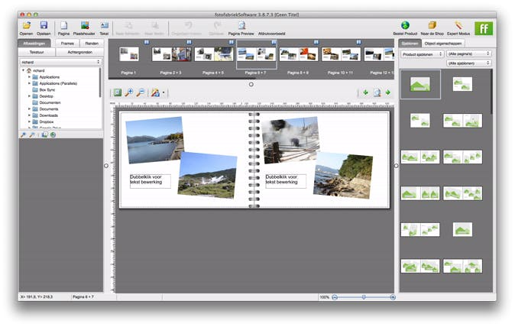The height and width of the screenshot is (327, 515).
Task: Switch to the Object eigenschappen tab
Action: tap(442, 44)
